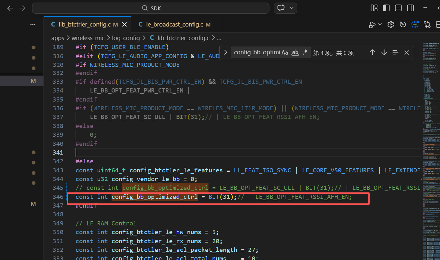440x260 pixels.
Task: Click config_vendor_le_bb on line 344
Action: [146, 179]
